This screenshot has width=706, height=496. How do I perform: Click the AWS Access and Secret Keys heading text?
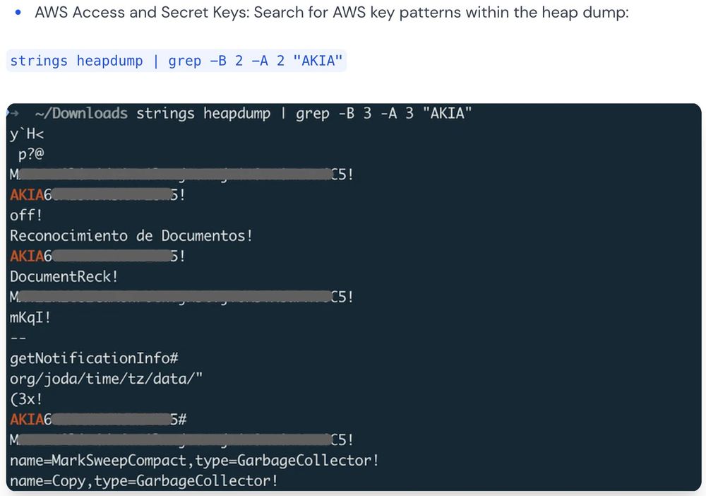pos(142,12)
